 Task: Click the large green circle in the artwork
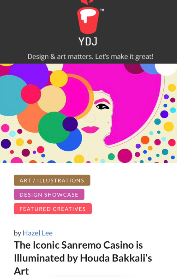[x=53, y=127]
